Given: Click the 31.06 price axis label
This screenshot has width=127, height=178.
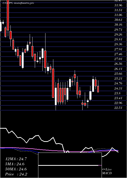Looking at the screenshot, I should 118,15.
